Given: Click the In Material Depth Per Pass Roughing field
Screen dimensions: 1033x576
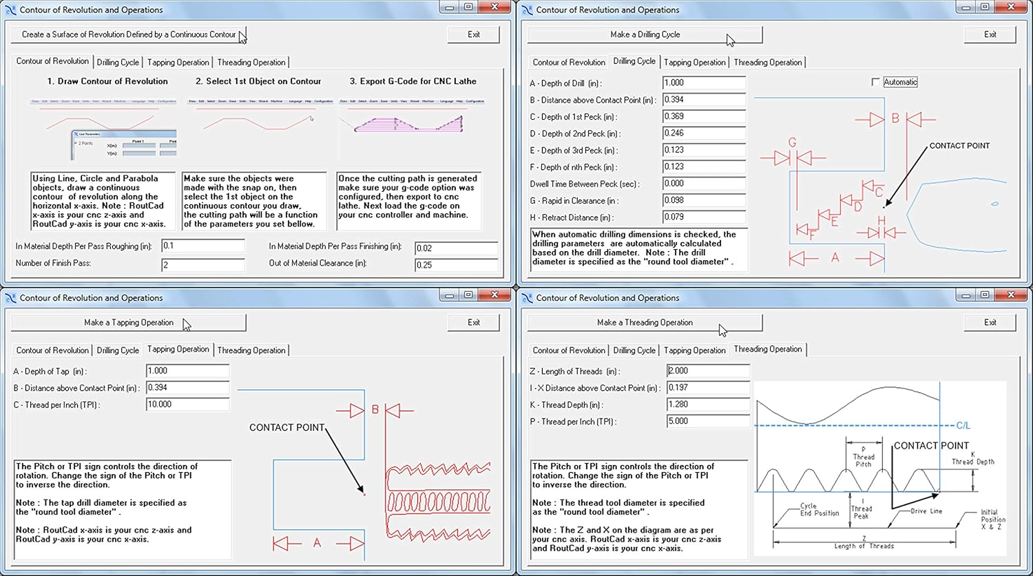Looking at the screenshot, I should [203, 246].
